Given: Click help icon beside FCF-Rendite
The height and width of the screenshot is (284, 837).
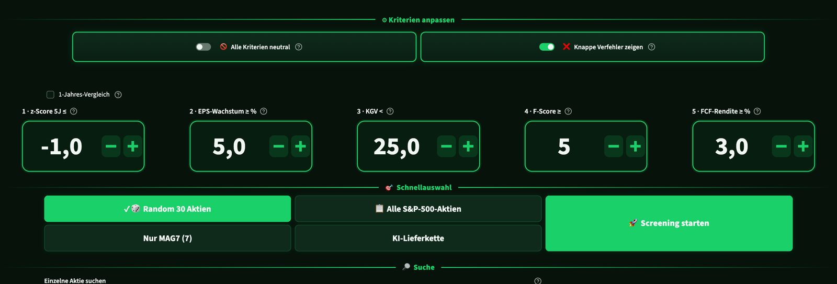Looking at the screenshot, I should [757, 111].
